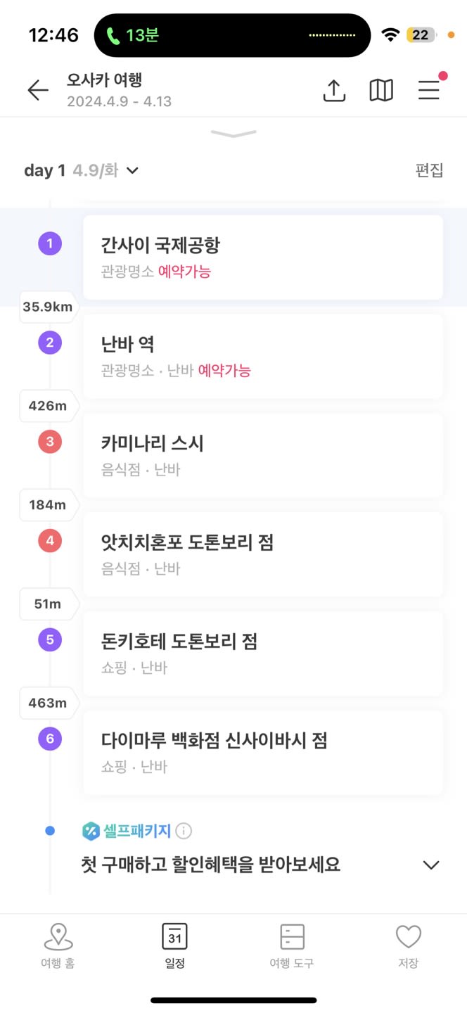Screen dimensions: 467x1013
Task: Open the share/upload icon
Action: 334,90
